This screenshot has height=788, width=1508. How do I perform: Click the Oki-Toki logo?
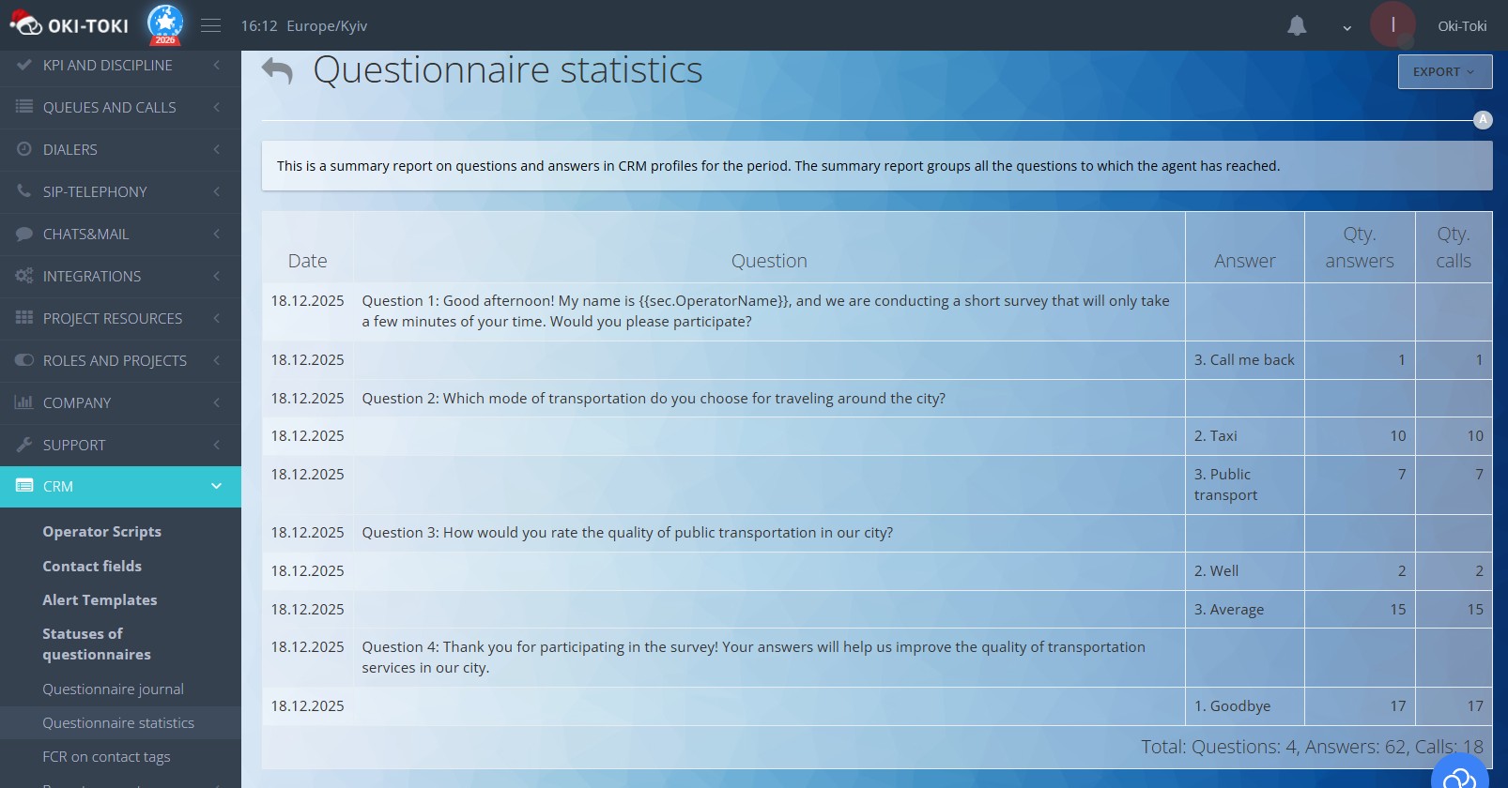[x=70, y=25]
